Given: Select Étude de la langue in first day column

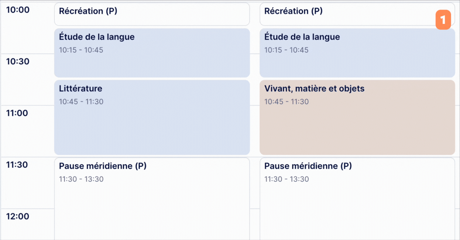Looking at the screenshot, I should click(x=152, y=53).
